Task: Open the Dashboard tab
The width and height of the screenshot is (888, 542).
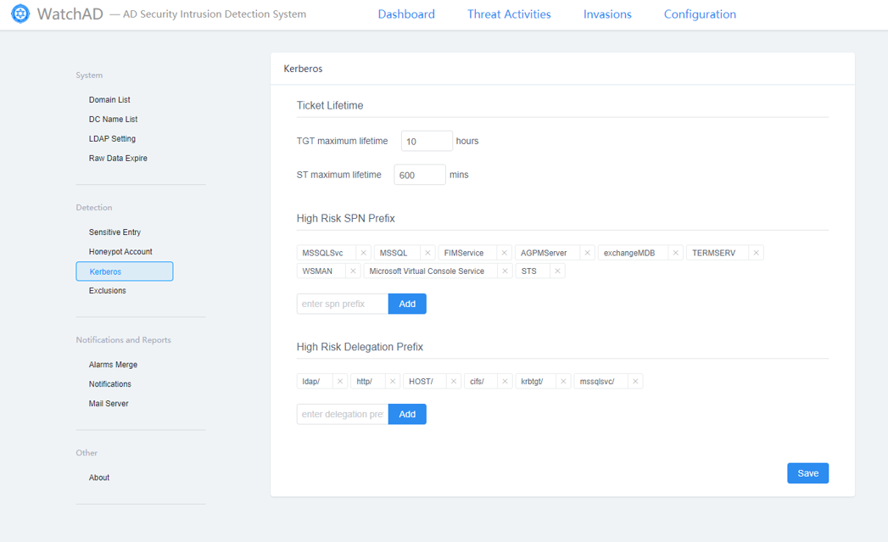Action: coord(406,14)
